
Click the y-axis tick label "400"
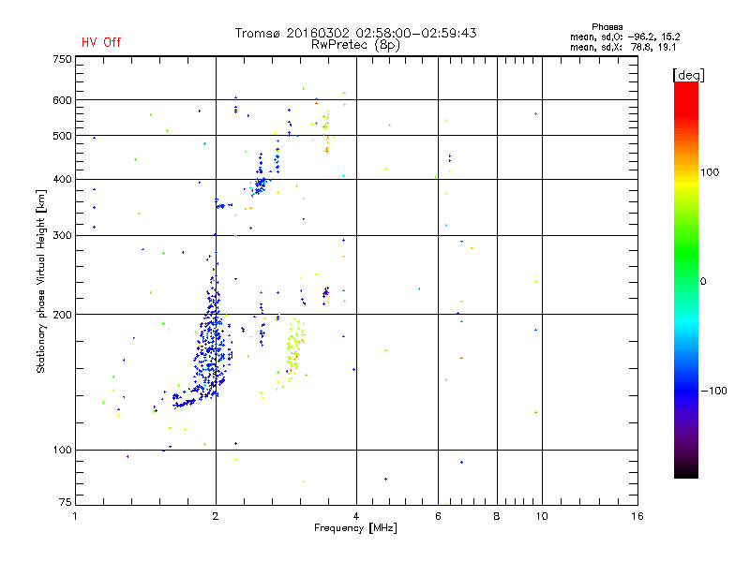[x=62, y=179]
